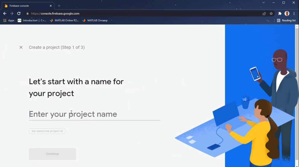Open the Chrome profile avatar
The width and height of the screenshot is (299, 167).
pyautogui.click(x=287, y=13)
